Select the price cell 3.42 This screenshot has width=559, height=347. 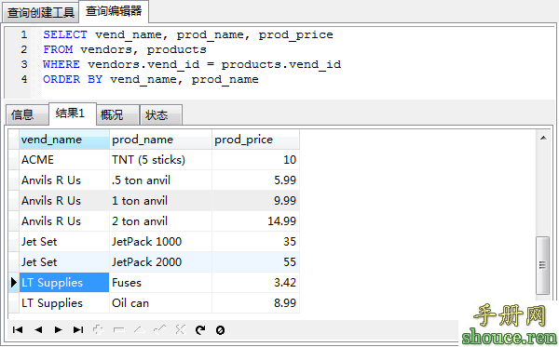[255, 283]
